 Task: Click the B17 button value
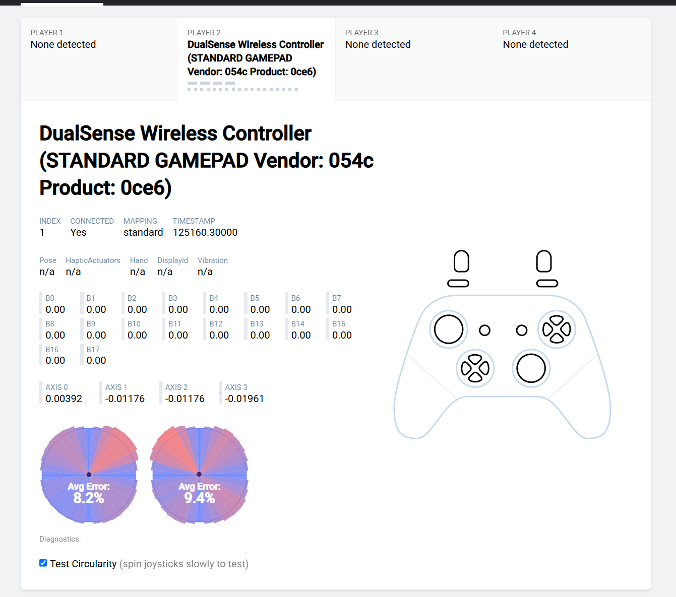(96, 360)
